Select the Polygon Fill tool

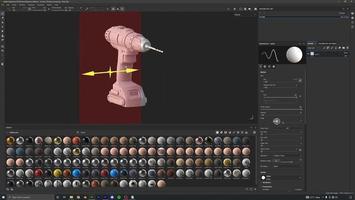coord(2,27)
